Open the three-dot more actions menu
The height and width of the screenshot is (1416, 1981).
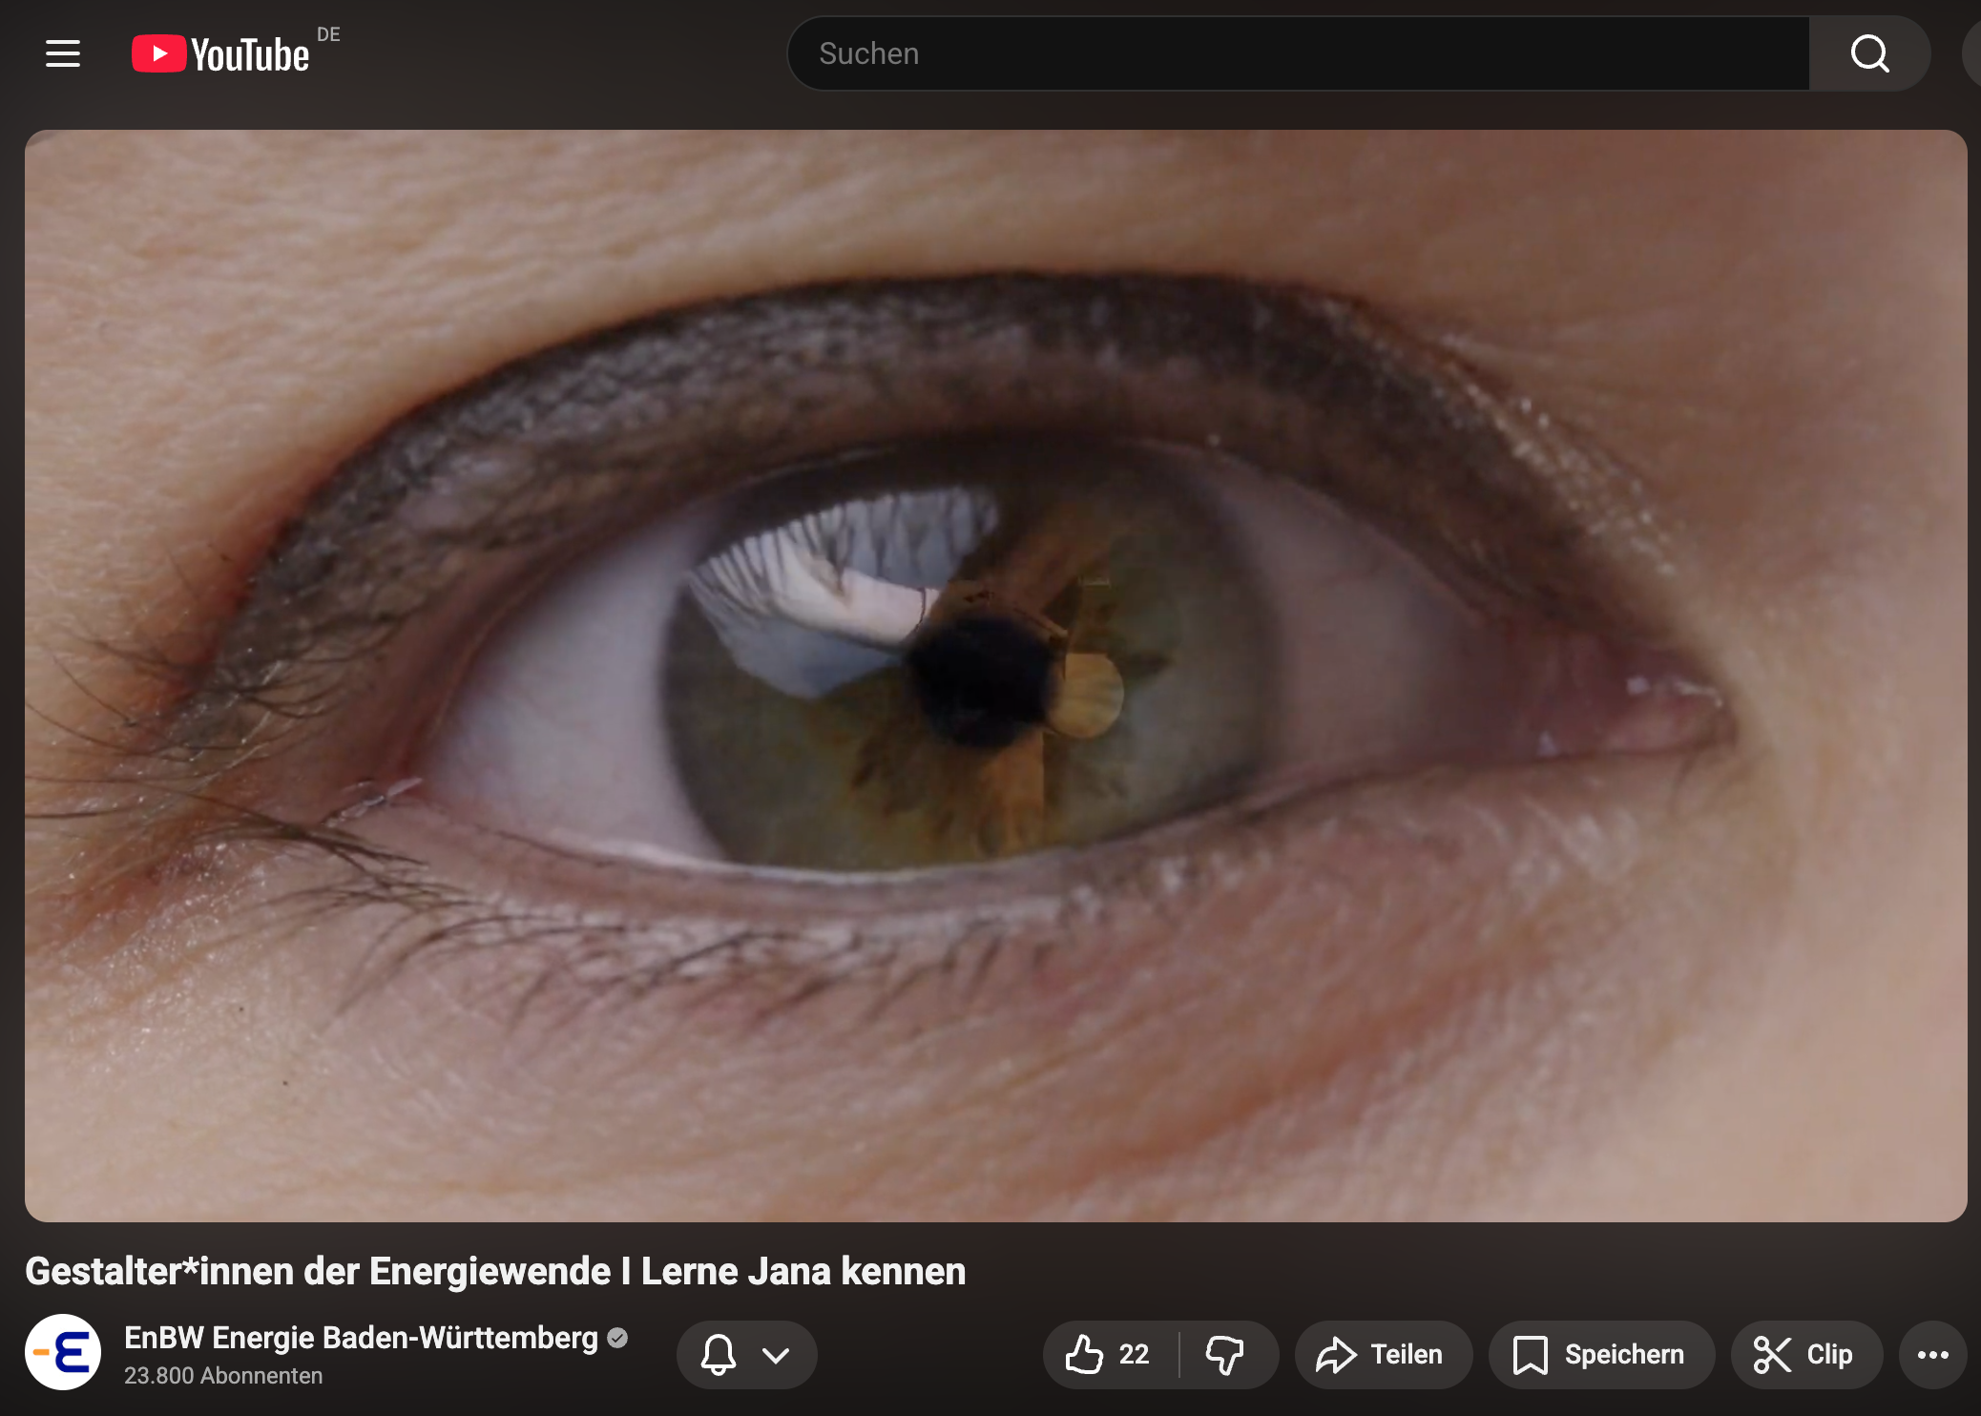[1932, 1354]
